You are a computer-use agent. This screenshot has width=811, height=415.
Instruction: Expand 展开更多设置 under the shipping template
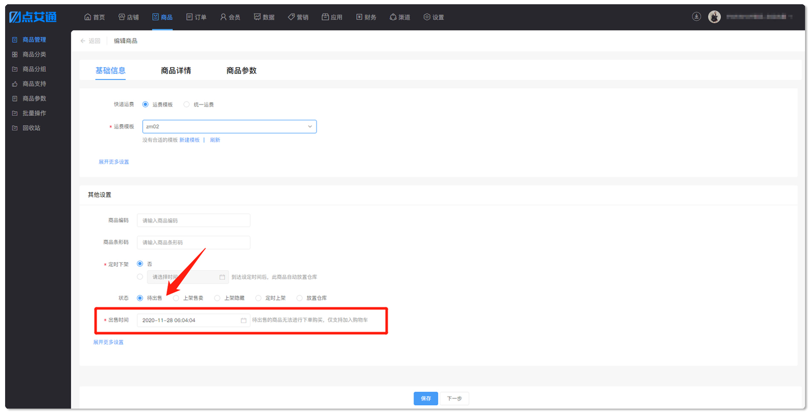pos(114,162)
